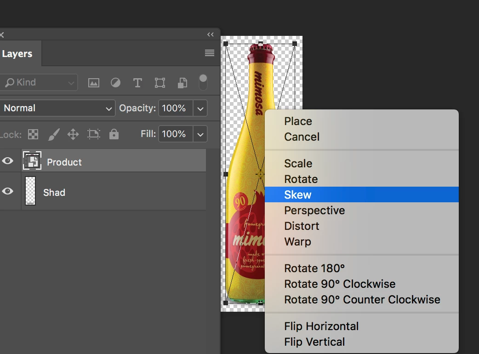Select the Product layer name
This screenshot has height=354, width=479.
(64, 162)
